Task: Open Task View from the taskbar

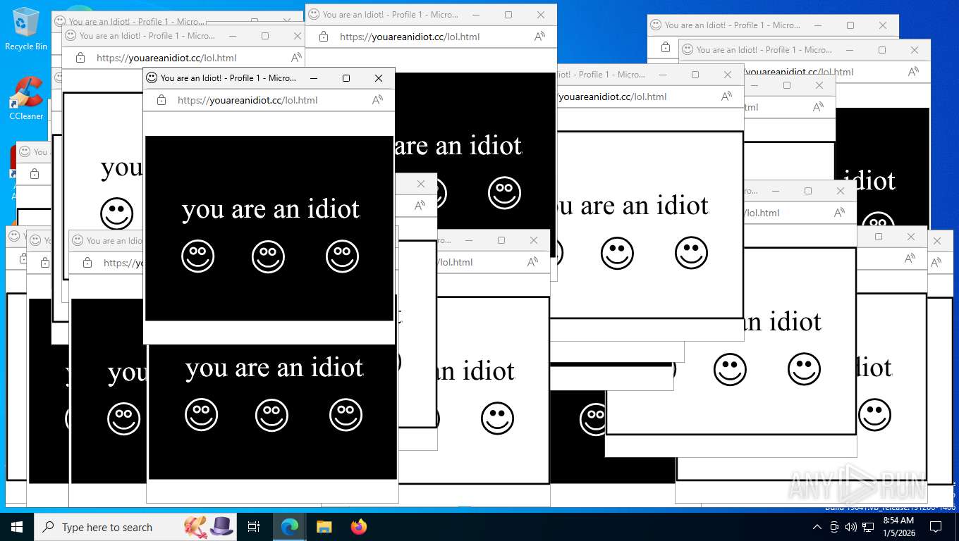Action: pyautogui.click(x=254, y=527)
